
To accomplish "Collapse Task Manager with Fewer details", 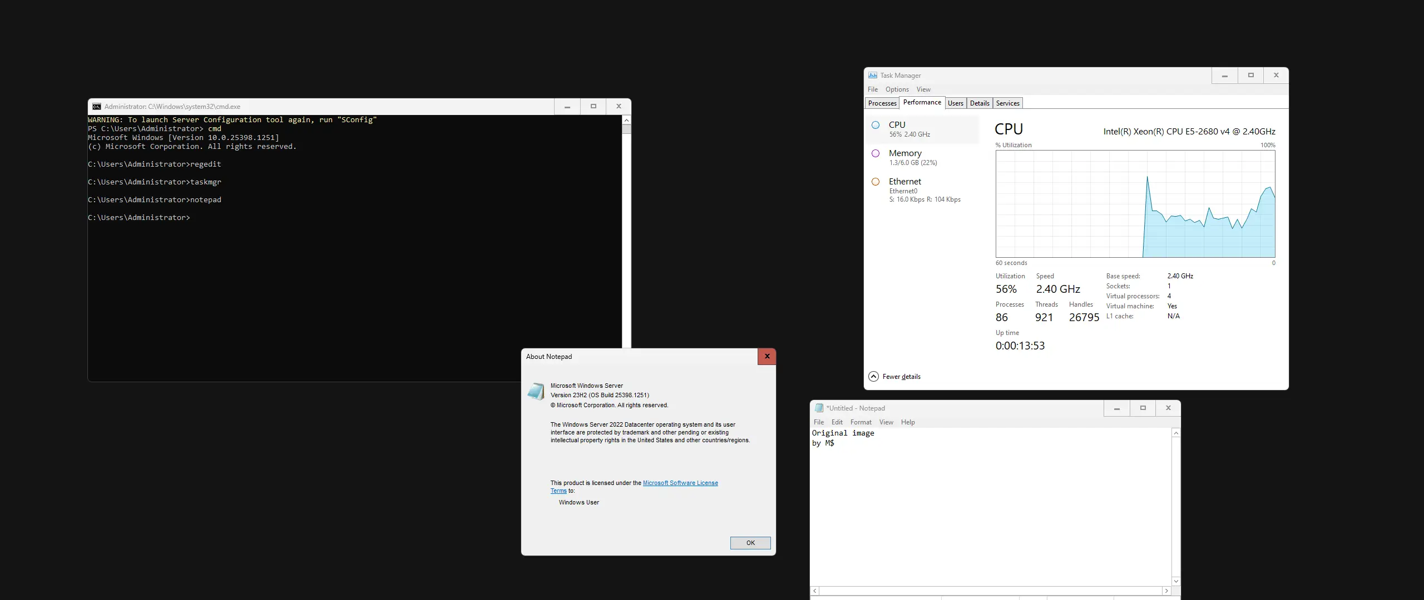I will [901, 377].
